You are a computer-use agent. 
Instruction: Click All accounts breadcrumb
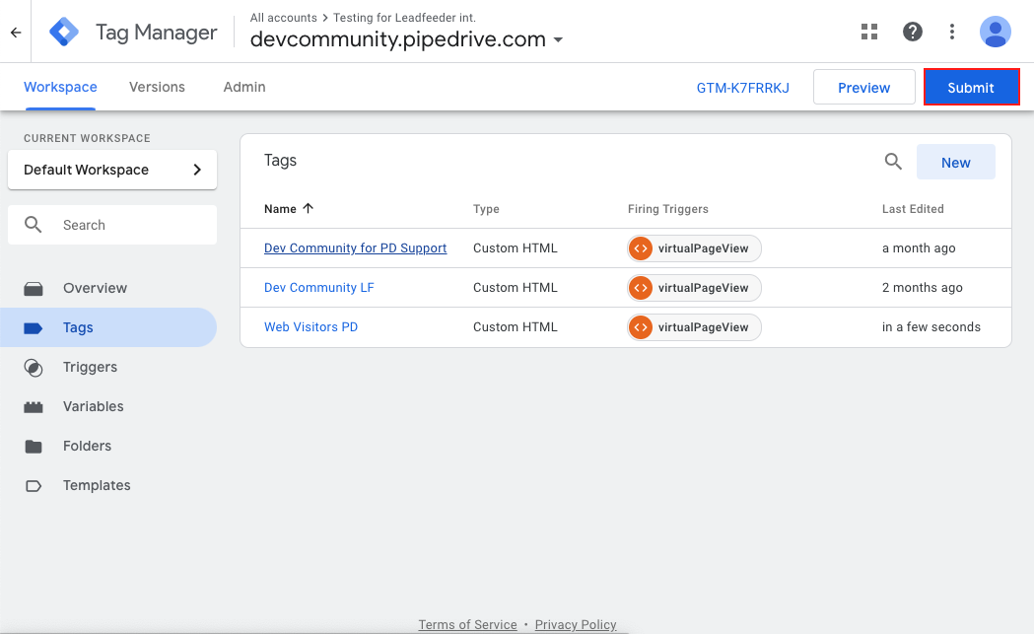(x=284, y=18)
